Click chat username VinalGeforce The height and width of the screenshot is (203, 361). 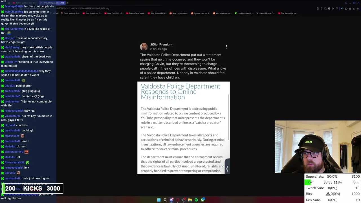pyautogui.click(x=13, y=116)
